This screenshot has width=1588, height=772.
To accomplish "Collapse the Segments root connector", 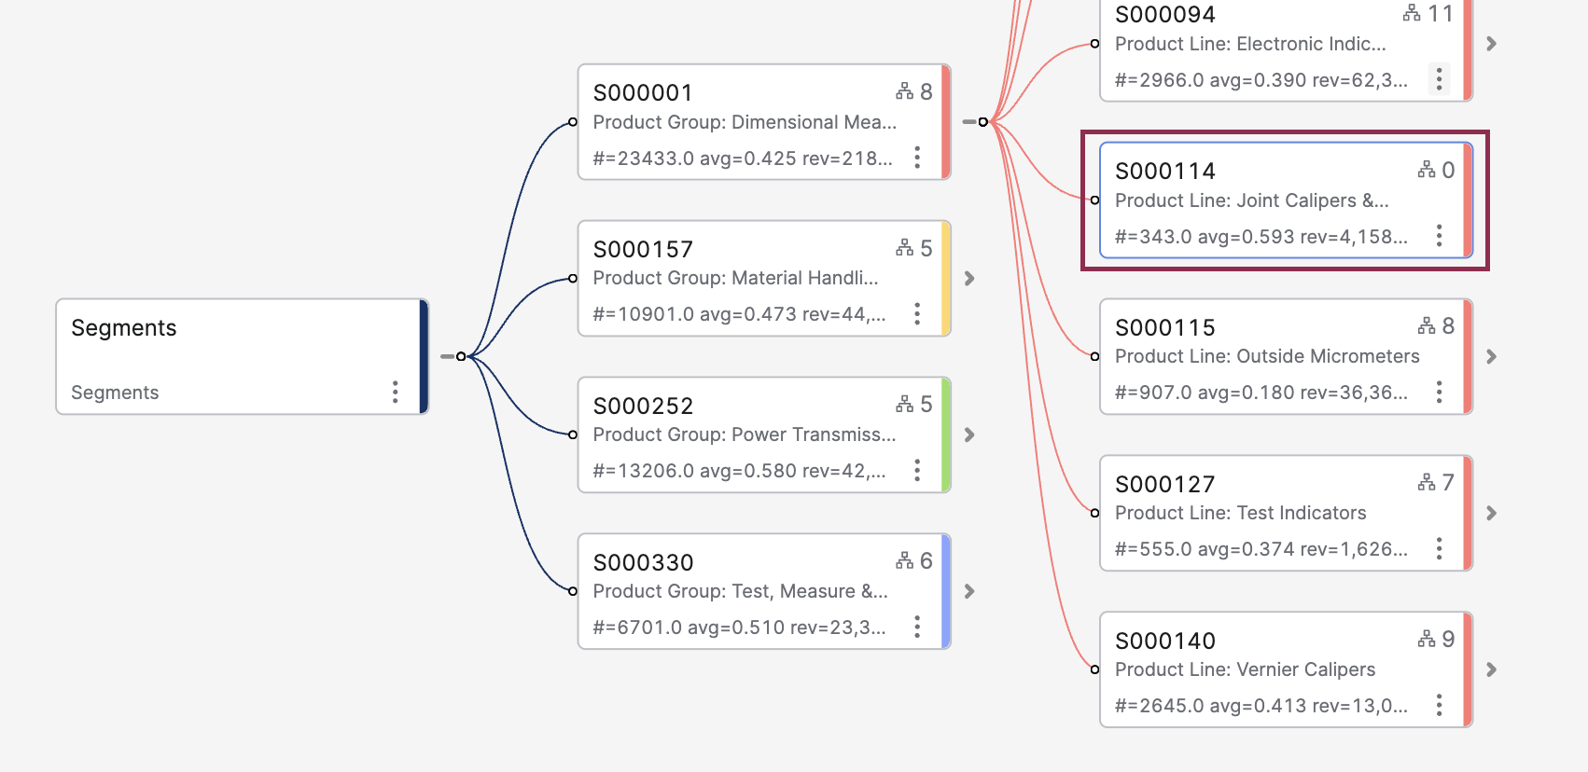I will (460, 356).
